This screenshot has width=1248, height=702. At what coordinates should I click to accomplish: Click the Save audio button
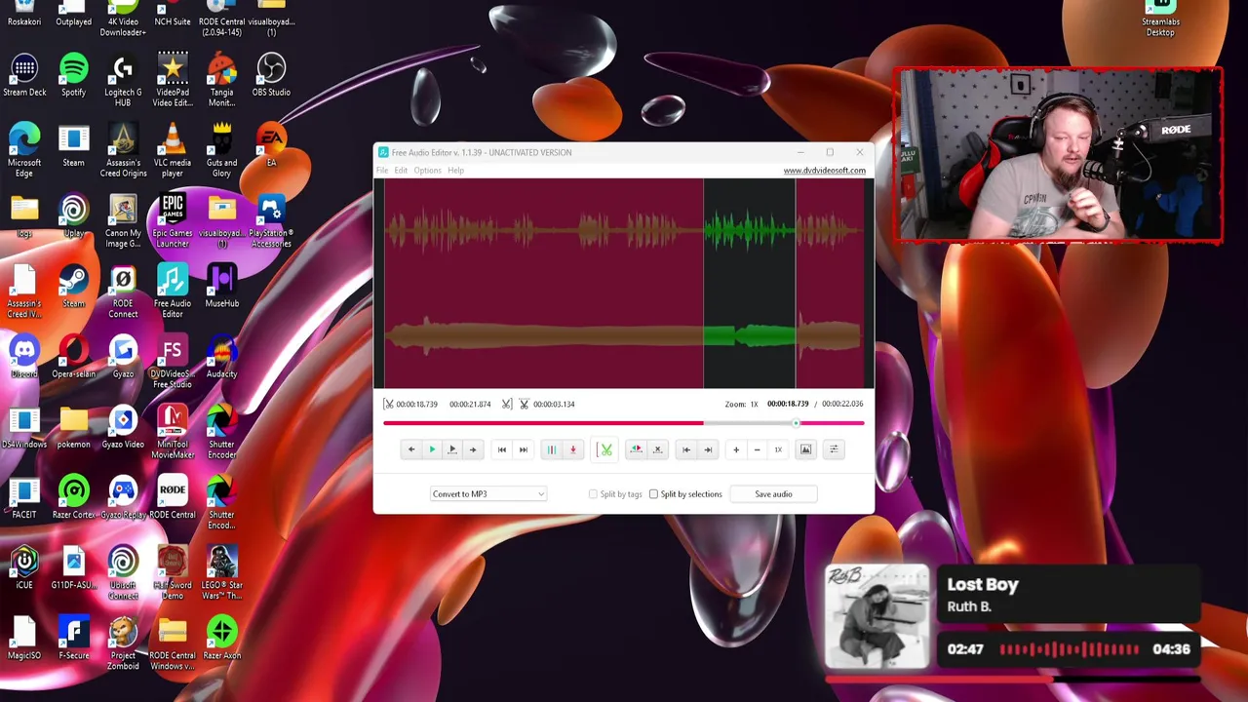coord(773,494)
